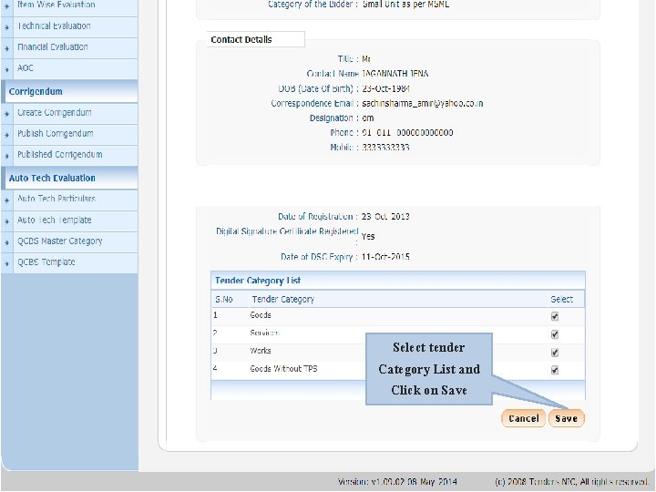Click the email sachinsharma_amir@yahoo.co.in

(423, 103)
